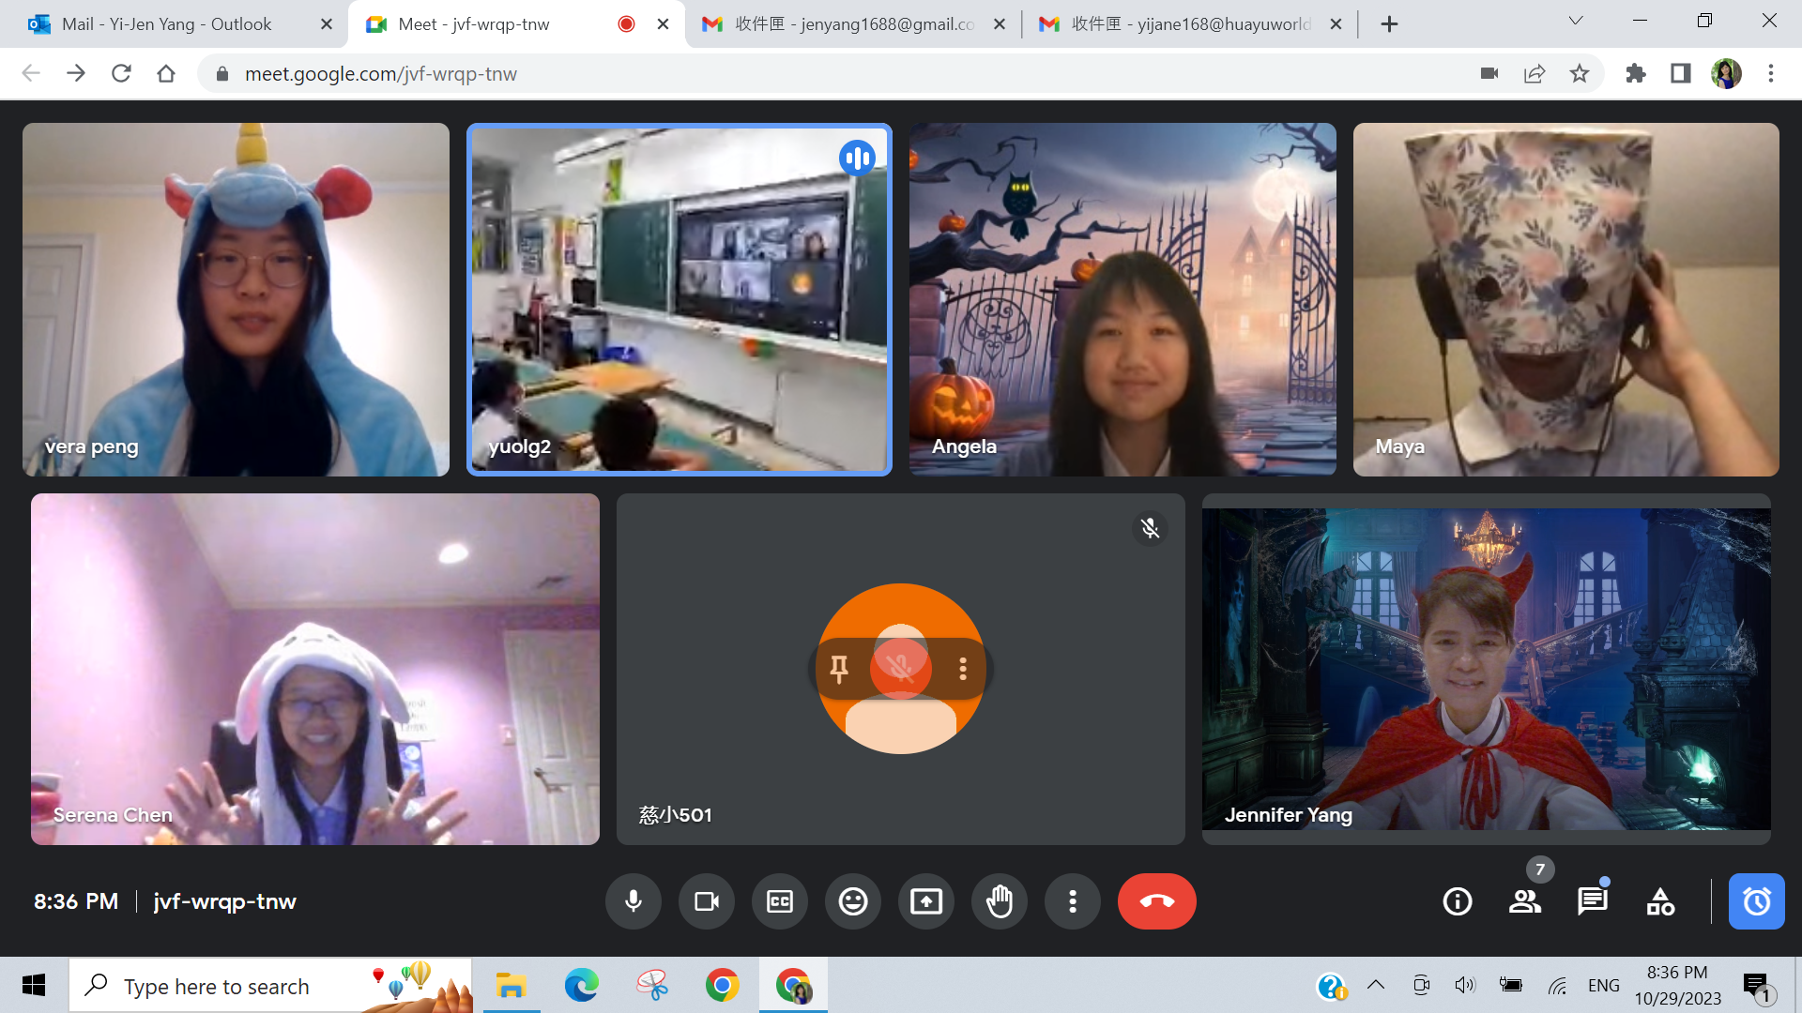Select Jennifer Yang's video tile
1802x1013 pixels.
(1486, 669)
